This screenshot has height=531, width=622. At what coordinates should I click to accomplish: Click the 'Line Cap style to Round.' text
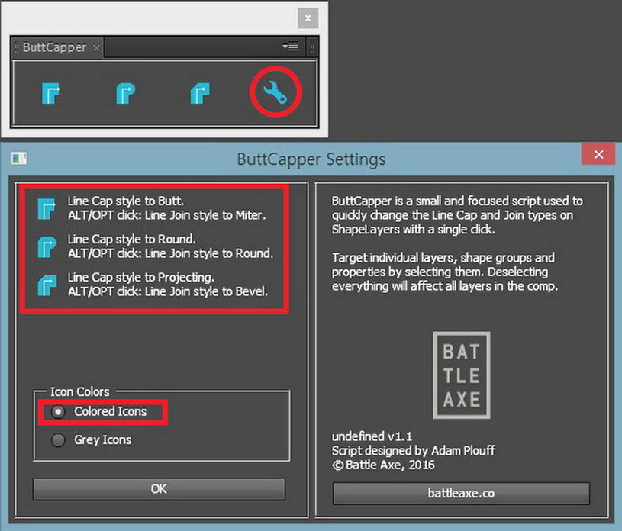click(132, 239)
